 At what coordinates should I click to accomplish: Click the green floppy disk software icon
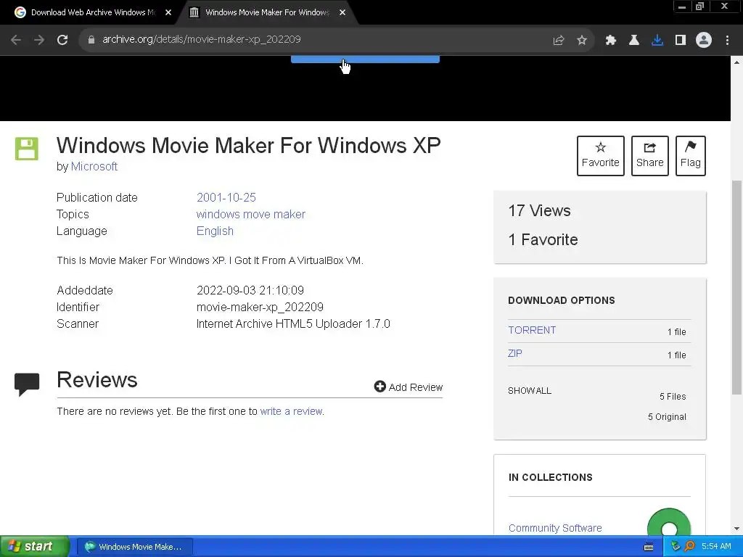click(x=27, y=149)
